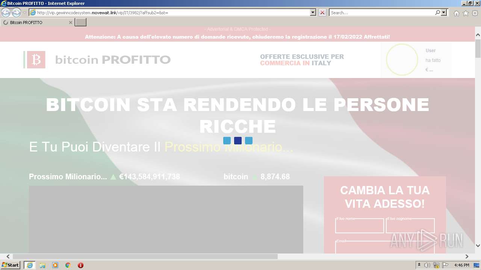Image resolution: width=481 pixels, height=270 pixels.
Task: Click the Email input field
Action: [x=385, y=247]
